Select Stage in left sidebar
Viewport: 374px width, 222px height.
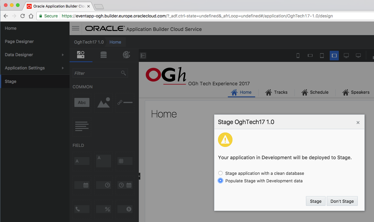(x=35, y=81)
